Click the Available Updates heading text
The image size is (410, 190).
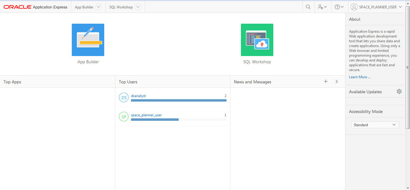pyautogui.click(x=365, y=92)
